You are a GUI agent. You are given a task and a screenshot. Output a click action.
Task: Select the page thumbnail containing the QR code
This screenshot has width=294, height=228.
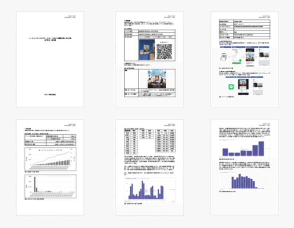(150, 59)
